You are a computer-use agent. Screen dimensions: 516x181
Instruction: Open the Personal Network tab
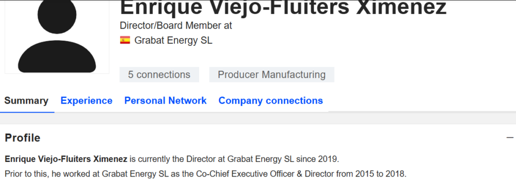pos(165,101)
